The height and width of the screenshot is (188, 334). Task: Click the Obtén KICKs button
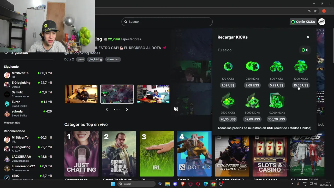click(303, 22)
